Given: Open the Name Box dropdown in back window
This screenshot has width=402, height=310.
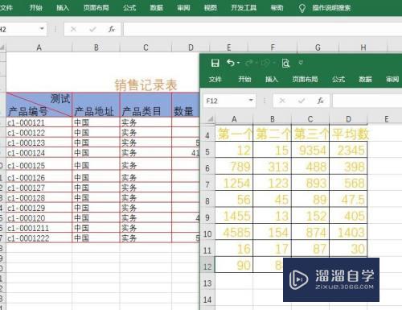Looking at the screenshot, I should coord(42,29).
